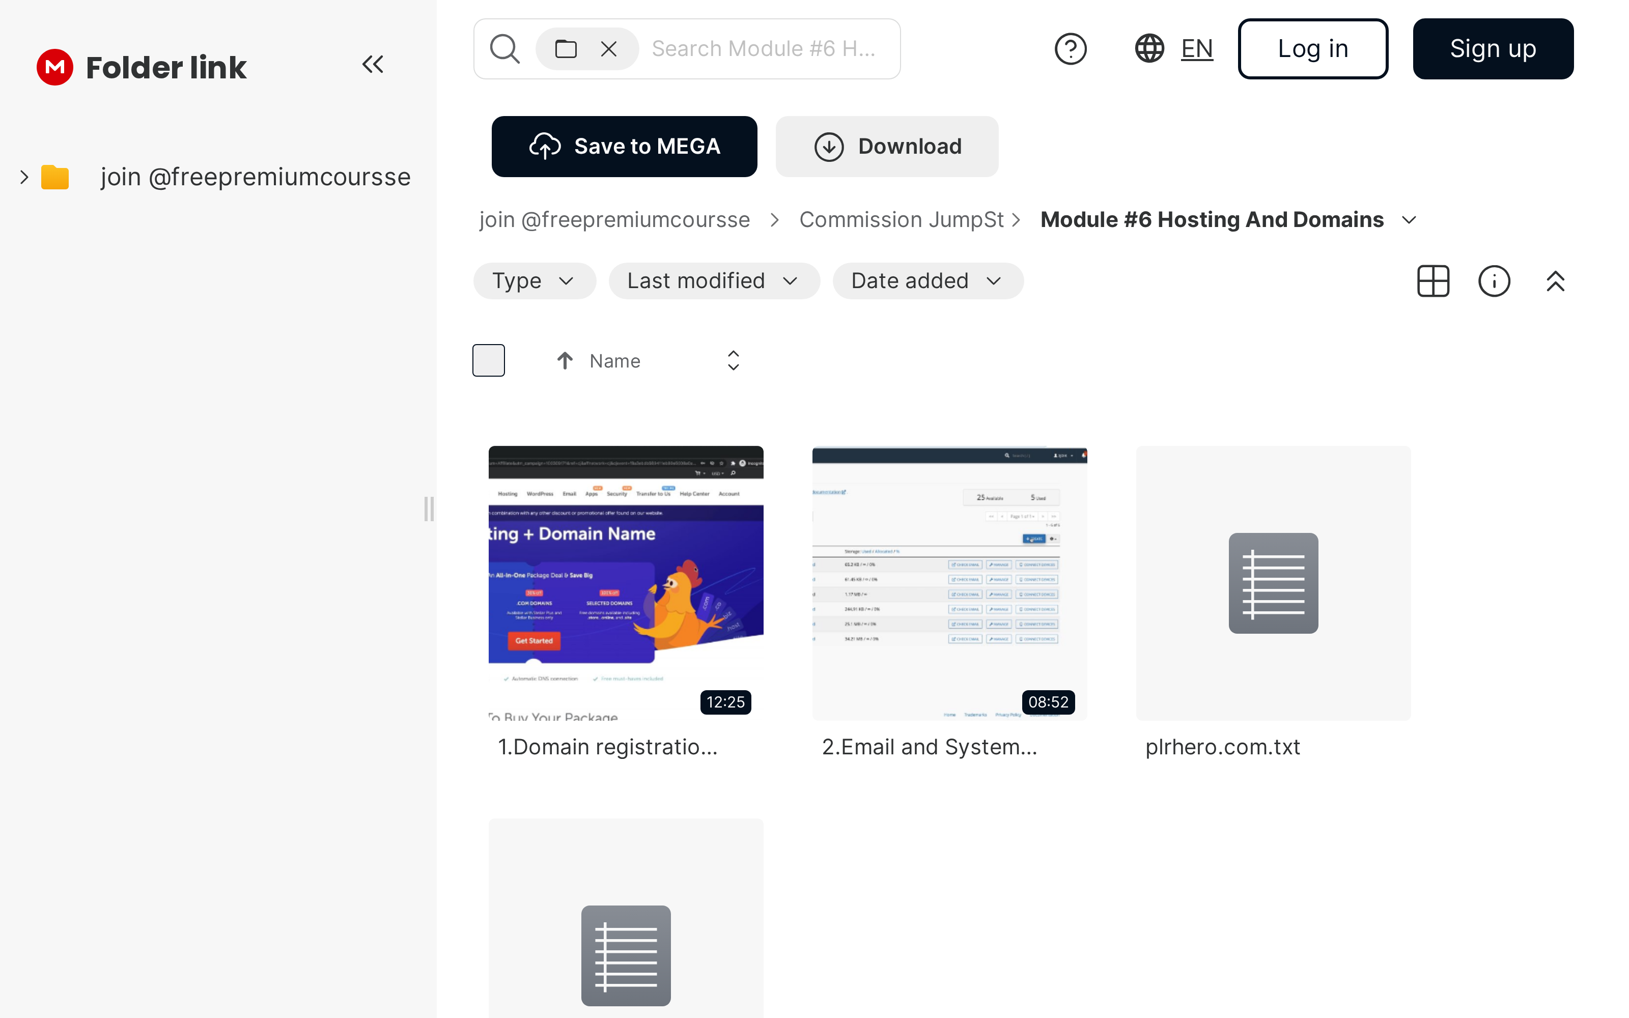Toggle the select all checkbox
This screenshot has height=1018, width=1629.
489,360
